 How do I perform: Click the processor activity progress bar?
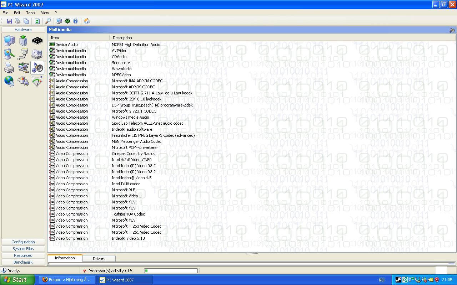tap(171, 271)
